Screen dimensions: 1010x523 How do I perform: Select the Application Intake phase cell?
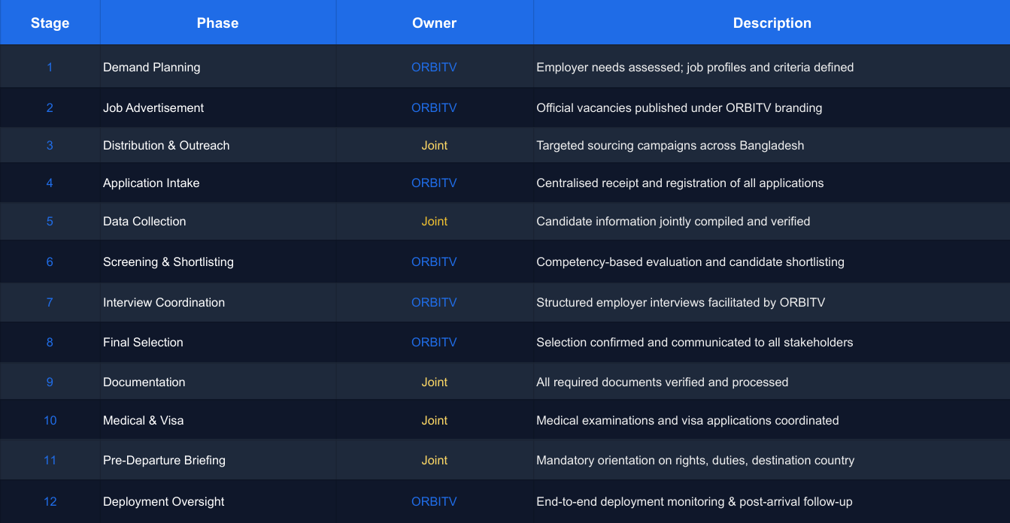coord(217,183)
